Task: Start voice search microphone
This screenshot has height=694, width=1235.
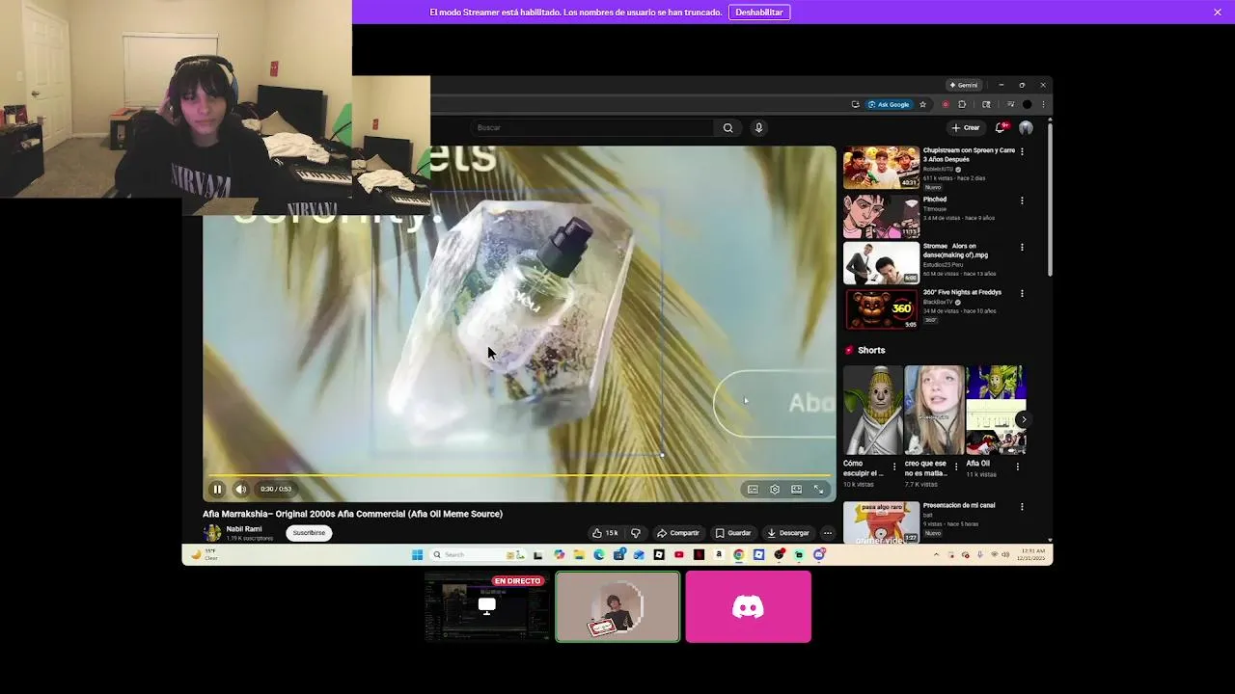Action: pyautogui.click(x=758, y=127)
